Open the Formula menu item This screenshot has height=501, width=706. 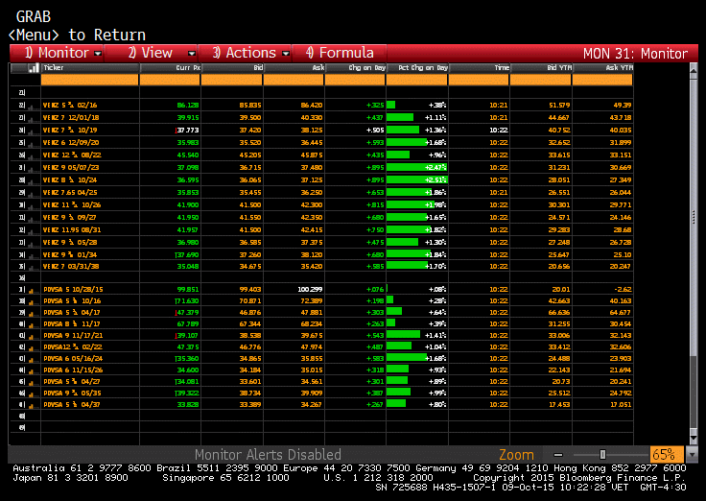[340, 53]
